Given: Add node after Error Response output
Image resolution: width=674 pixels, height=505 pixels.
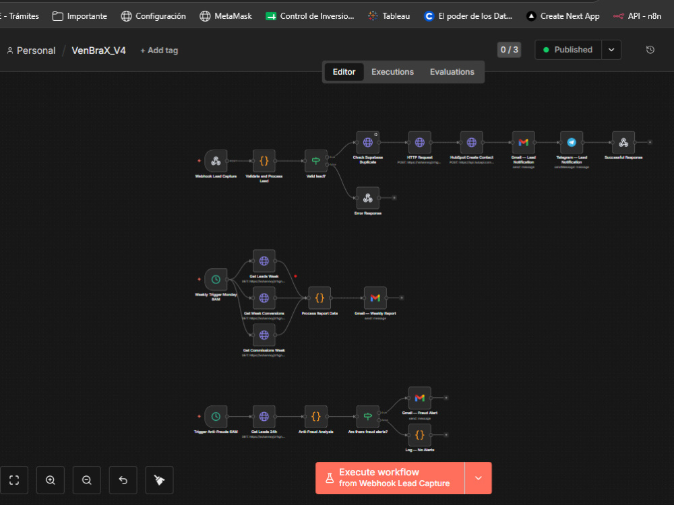Looking at the screenshot, I should pyautogui.click(x=394, y=198).
